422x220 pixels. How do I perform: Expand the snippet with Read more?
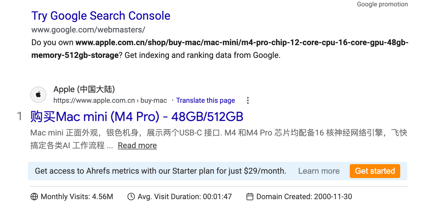tap(137, 145)
